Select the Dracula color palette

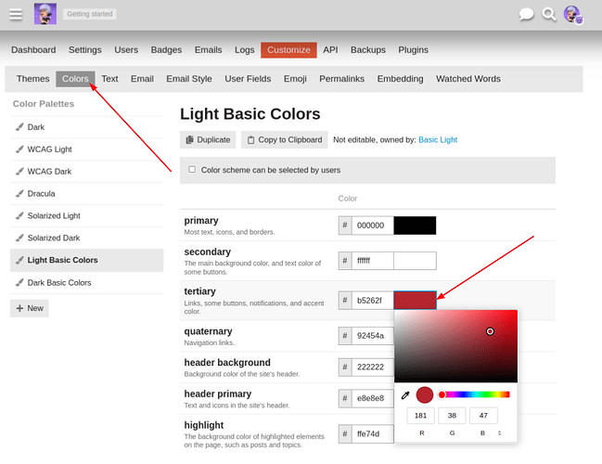(87, 194)
